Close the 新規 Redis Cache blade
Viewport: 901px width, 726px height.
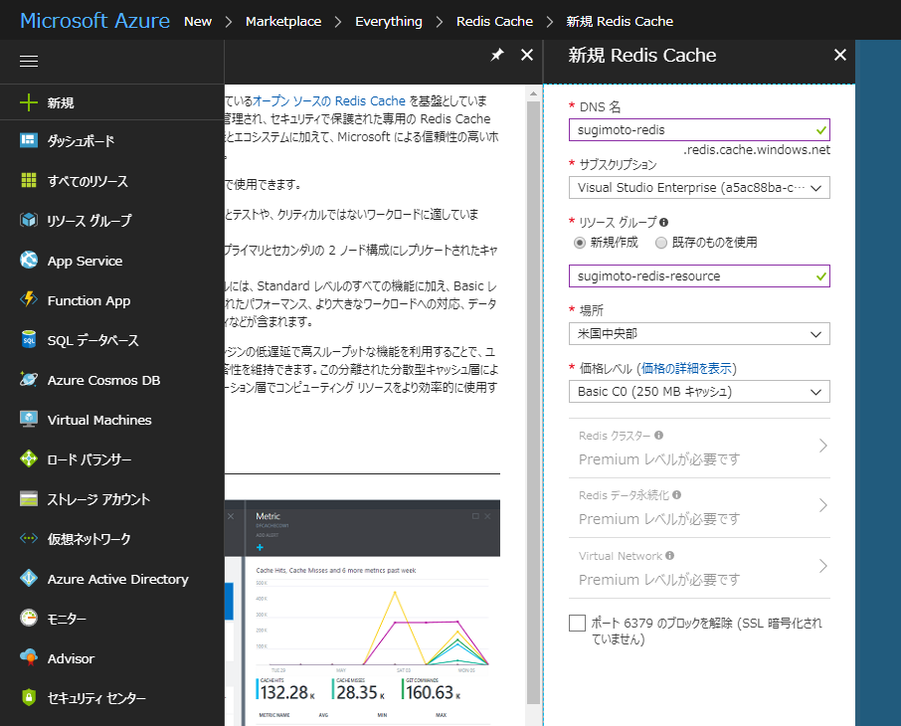click(x=840, y=55)
